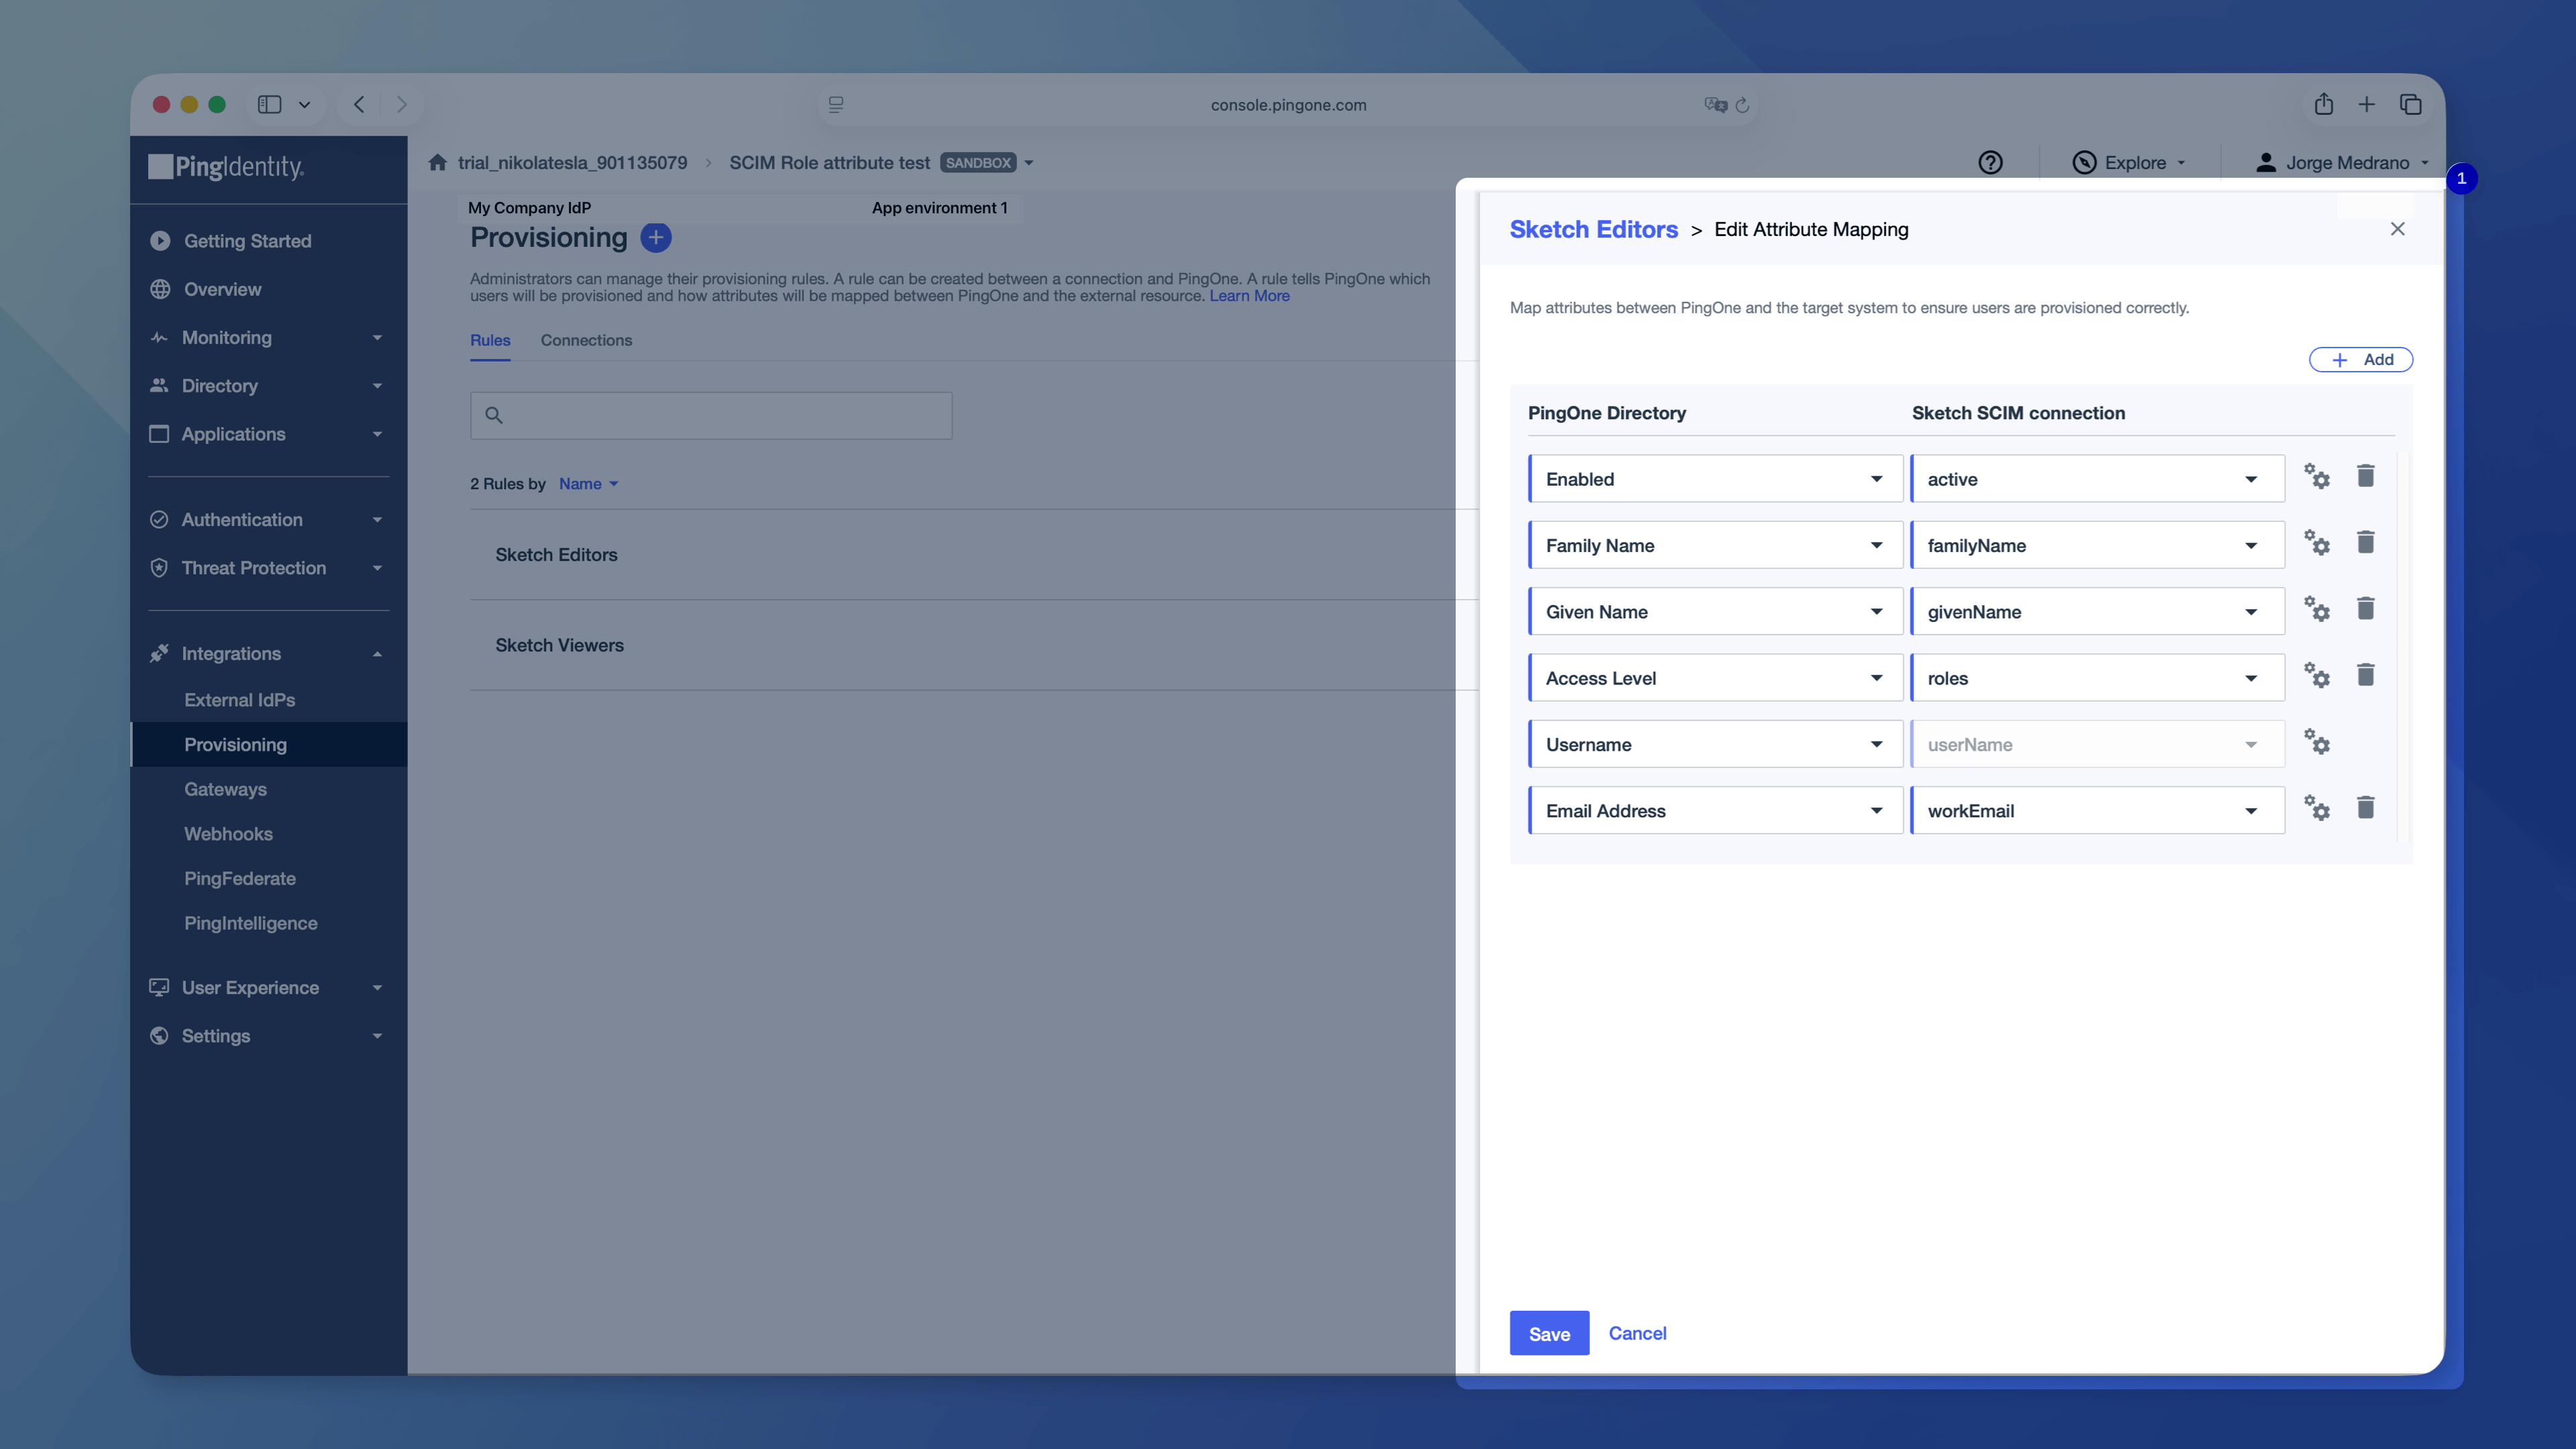Open Gateways in the sidebar
2576x1449 pixels.
(x=225, y=790)
